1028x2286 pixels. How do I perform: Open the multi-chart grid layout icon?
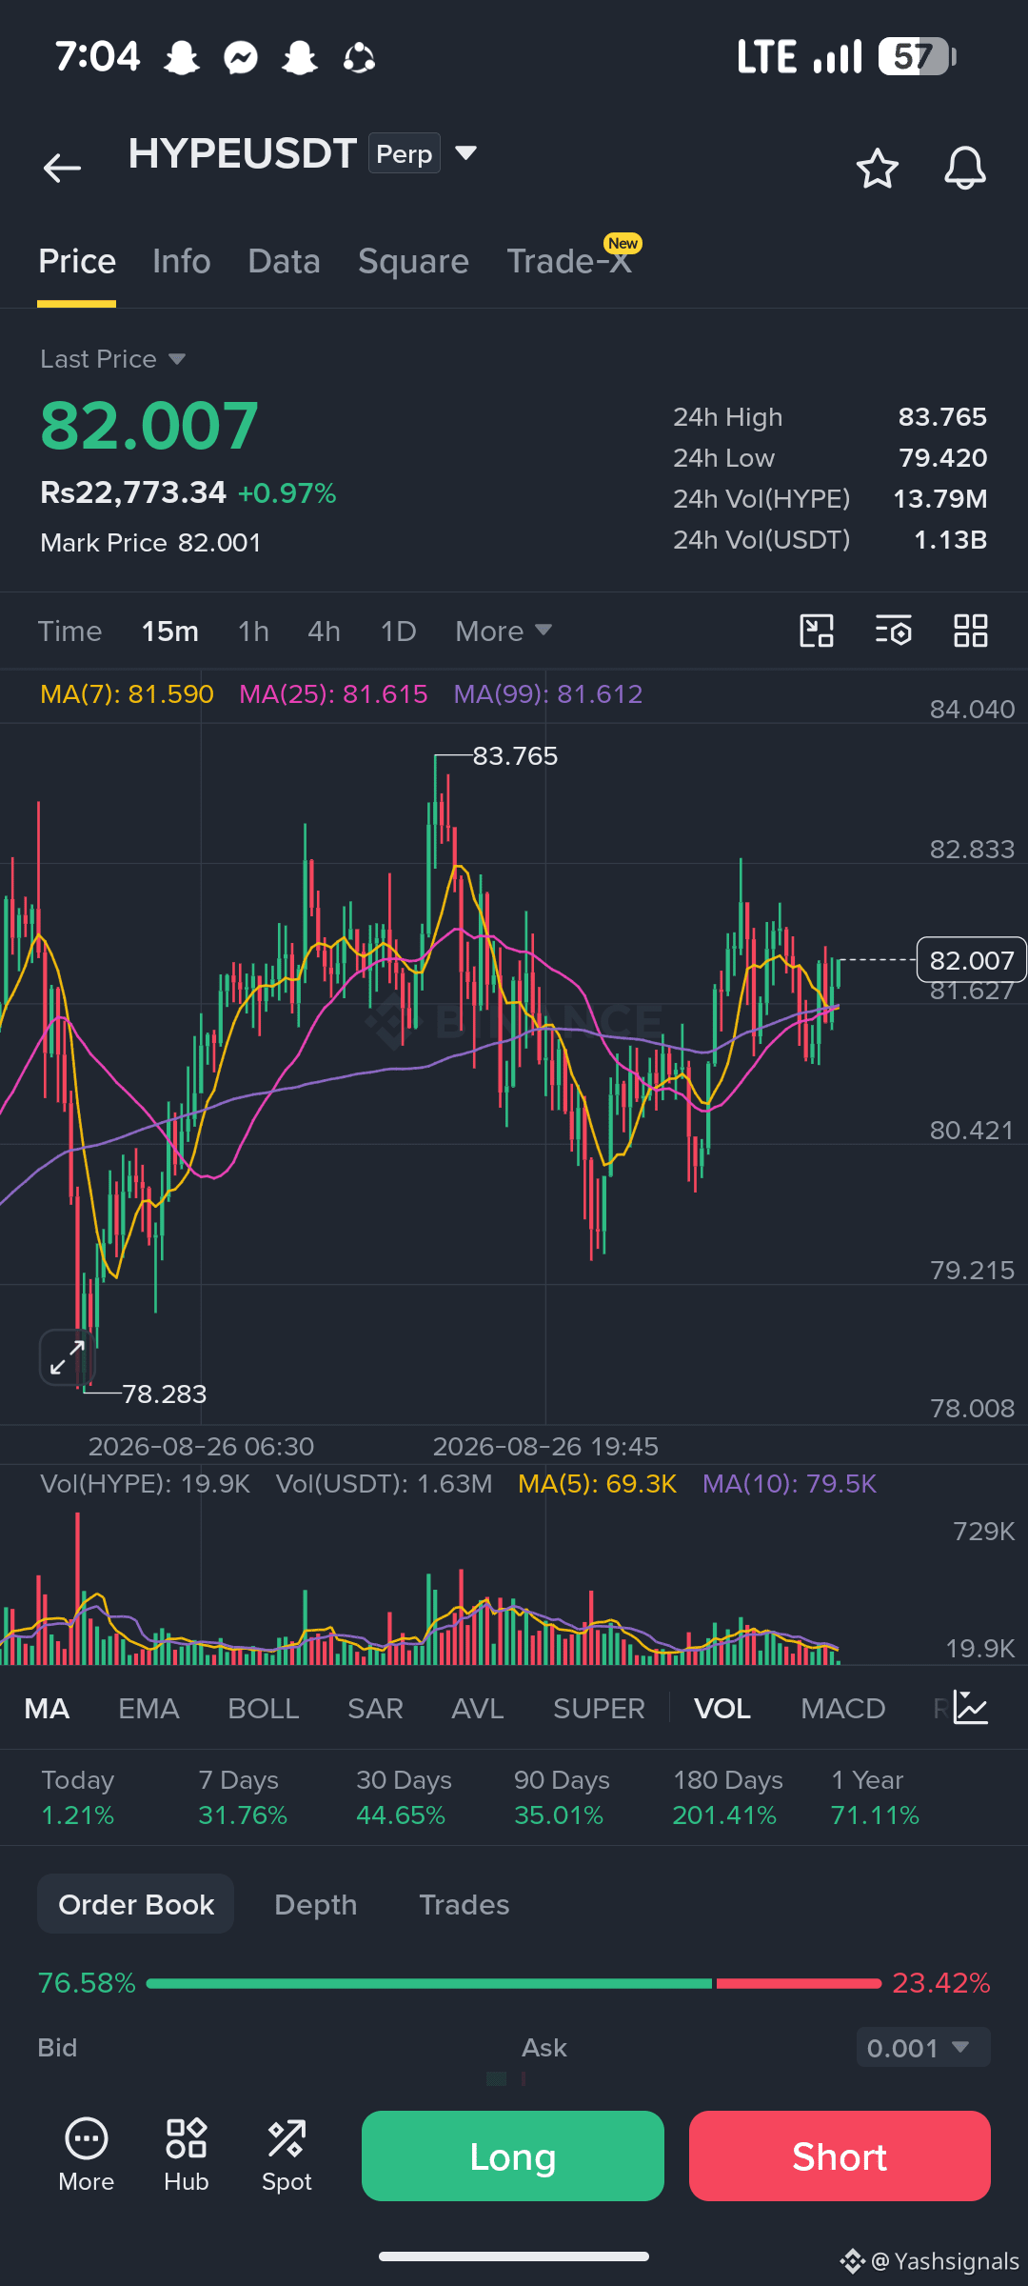(x=971, y=631)
